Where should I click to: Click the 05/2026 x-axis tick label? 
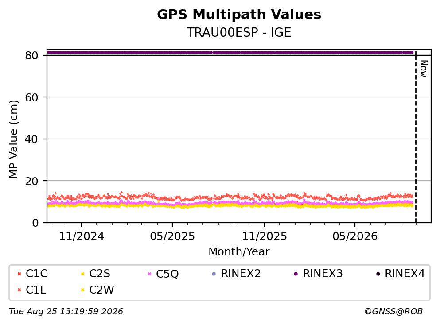coord(355,236)
